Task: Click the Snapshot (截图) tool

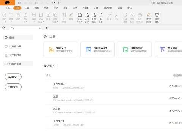Action: (19, 16)
